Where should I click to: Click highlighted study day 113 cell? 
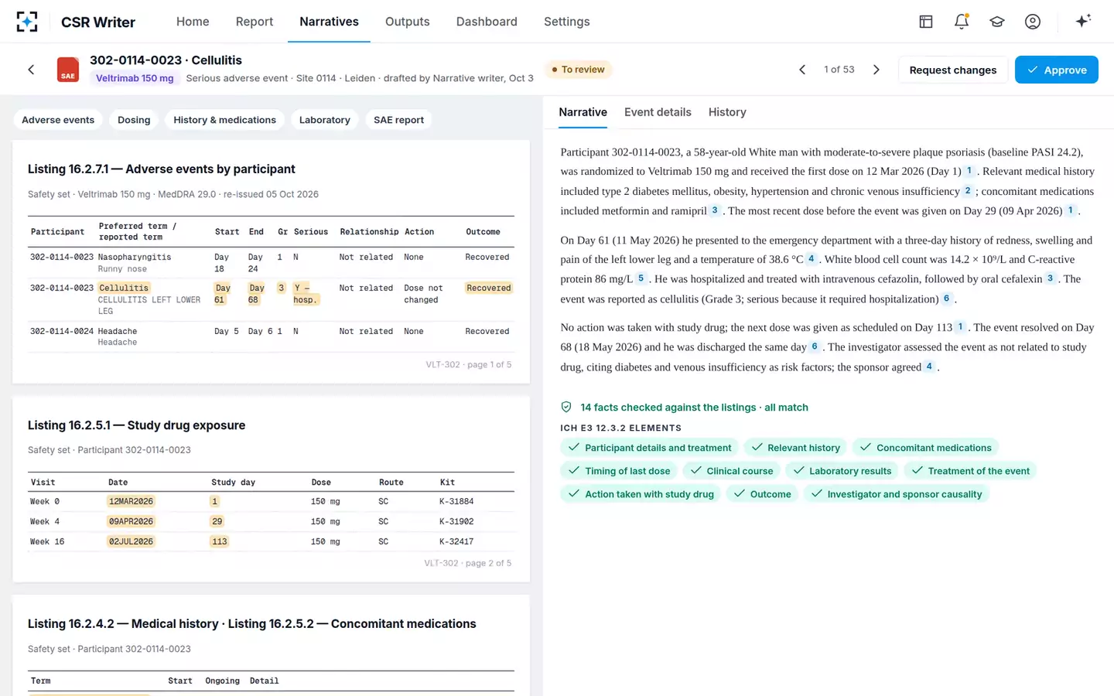220,541
